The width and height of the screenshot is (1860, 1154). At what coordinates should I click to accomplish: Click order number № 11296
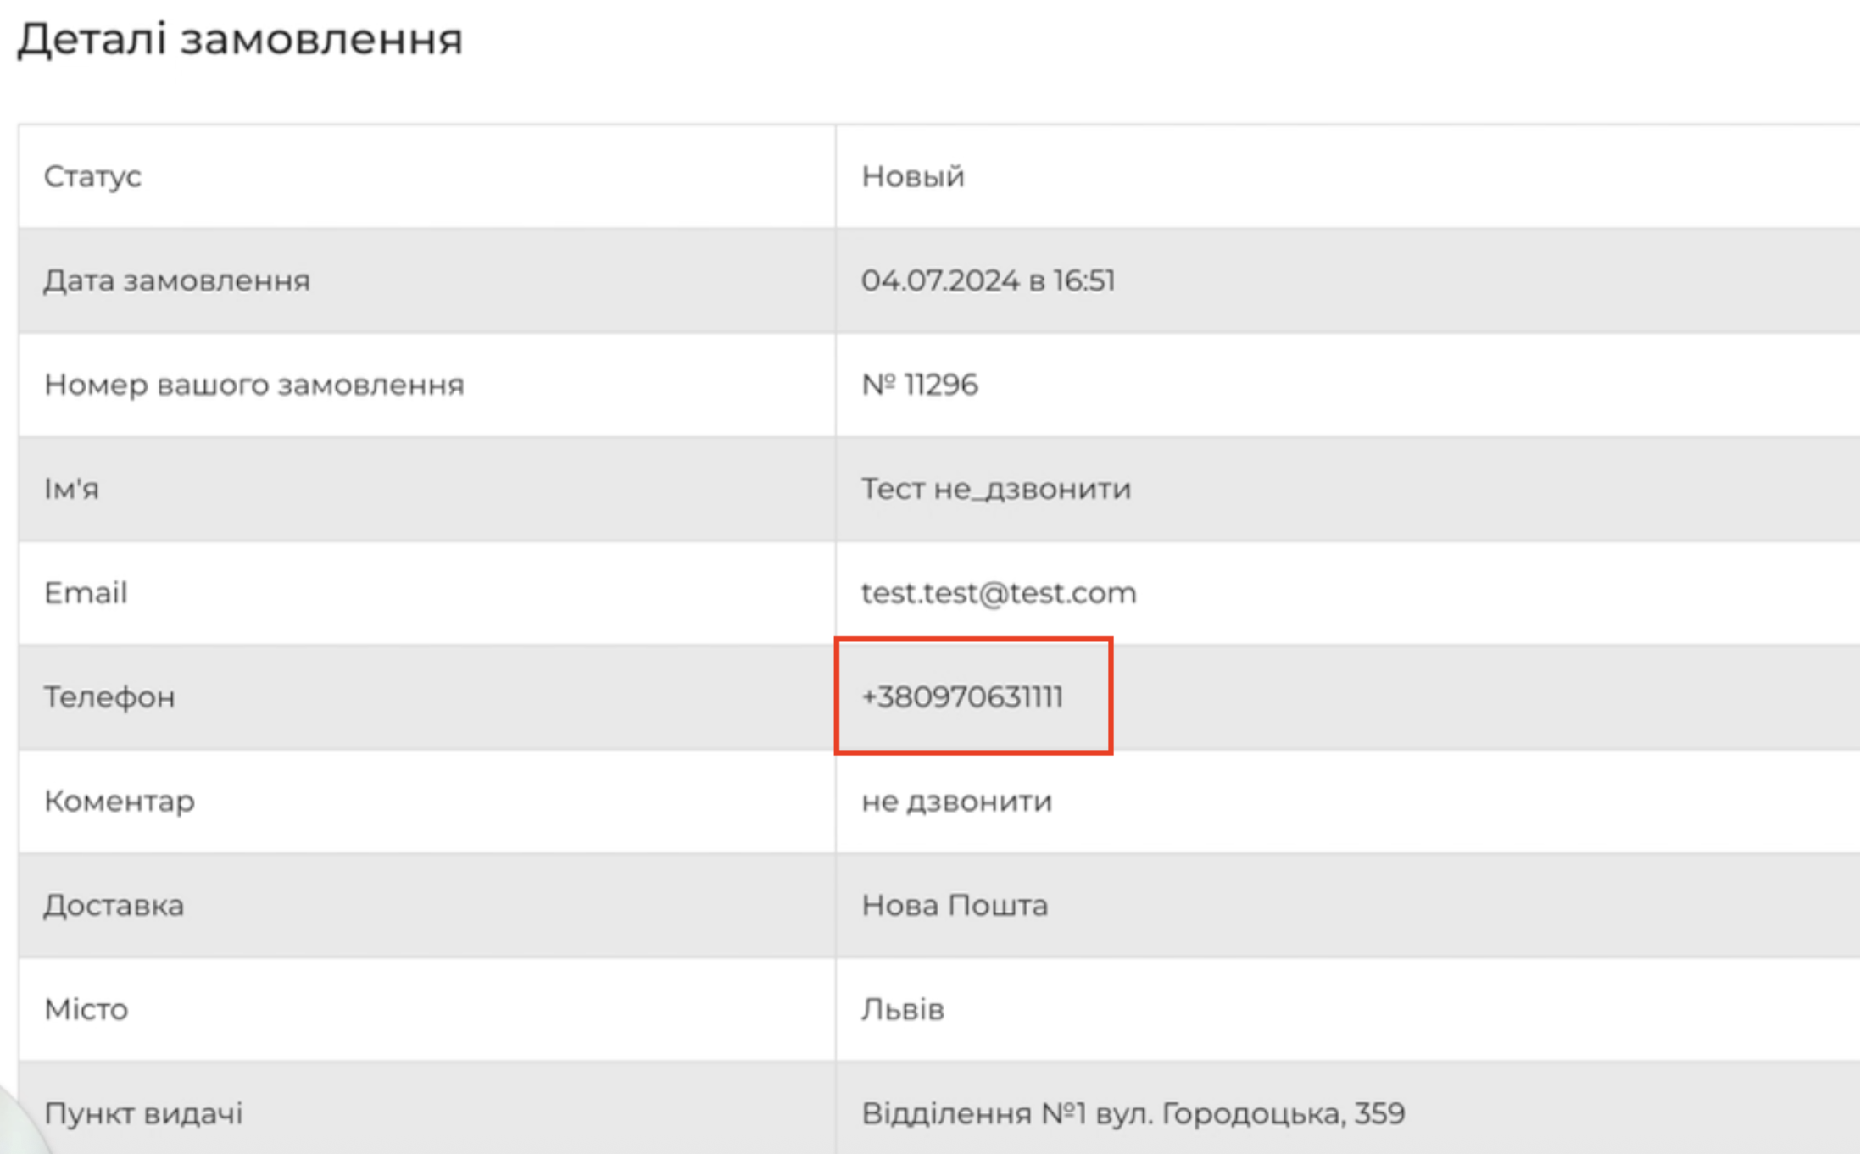919,385
